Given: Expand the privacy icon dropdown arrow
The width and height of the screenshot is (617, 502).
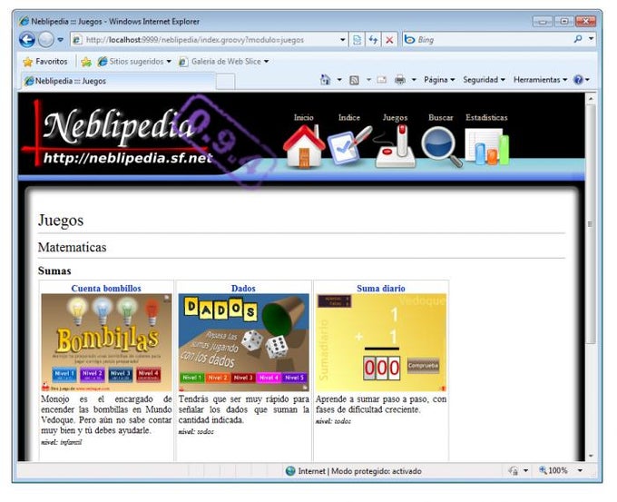Looking at the screenshot, I should (x=525, y=471).
